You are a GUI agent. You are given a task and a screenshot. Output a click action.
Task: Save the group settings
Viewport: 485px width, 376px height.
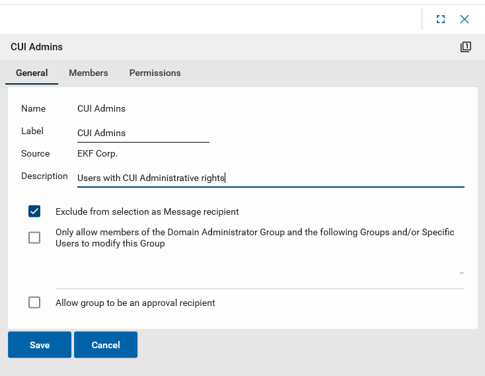40,345
